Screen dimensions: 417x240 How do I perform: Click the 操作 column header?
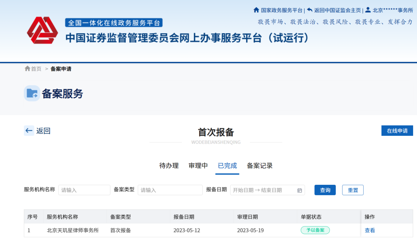pos(370,217)
